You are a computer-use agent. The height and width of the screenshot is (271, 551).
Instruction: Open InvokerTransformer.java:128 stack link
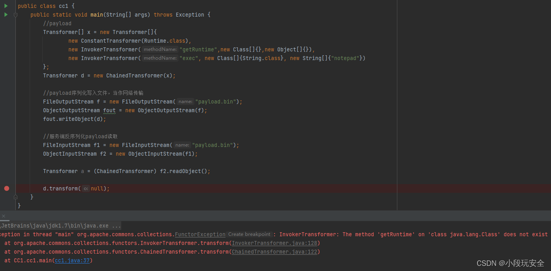tap(275, 243)
